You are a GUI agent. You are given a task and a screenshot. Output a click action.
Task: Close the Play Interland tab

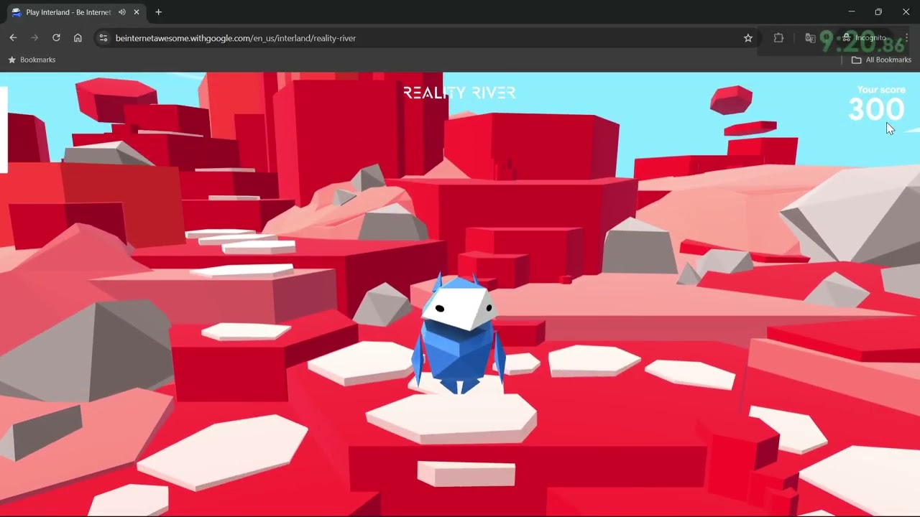137,12
